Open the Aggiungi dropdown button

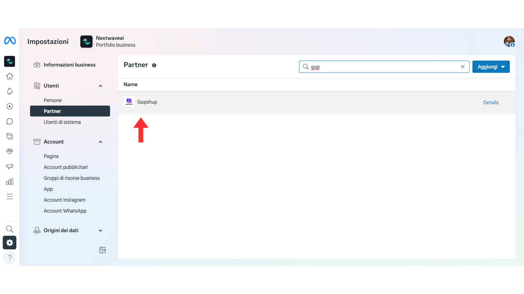pyautogui.click(x=491, y=67)
